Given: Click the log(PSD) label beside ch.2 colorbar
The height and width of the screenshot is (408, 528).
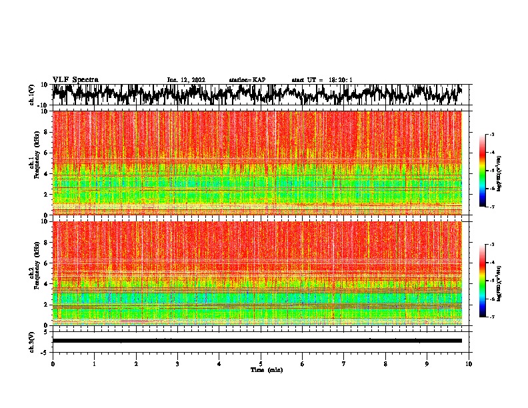Looking at the screenshot, I should [499, 283].
